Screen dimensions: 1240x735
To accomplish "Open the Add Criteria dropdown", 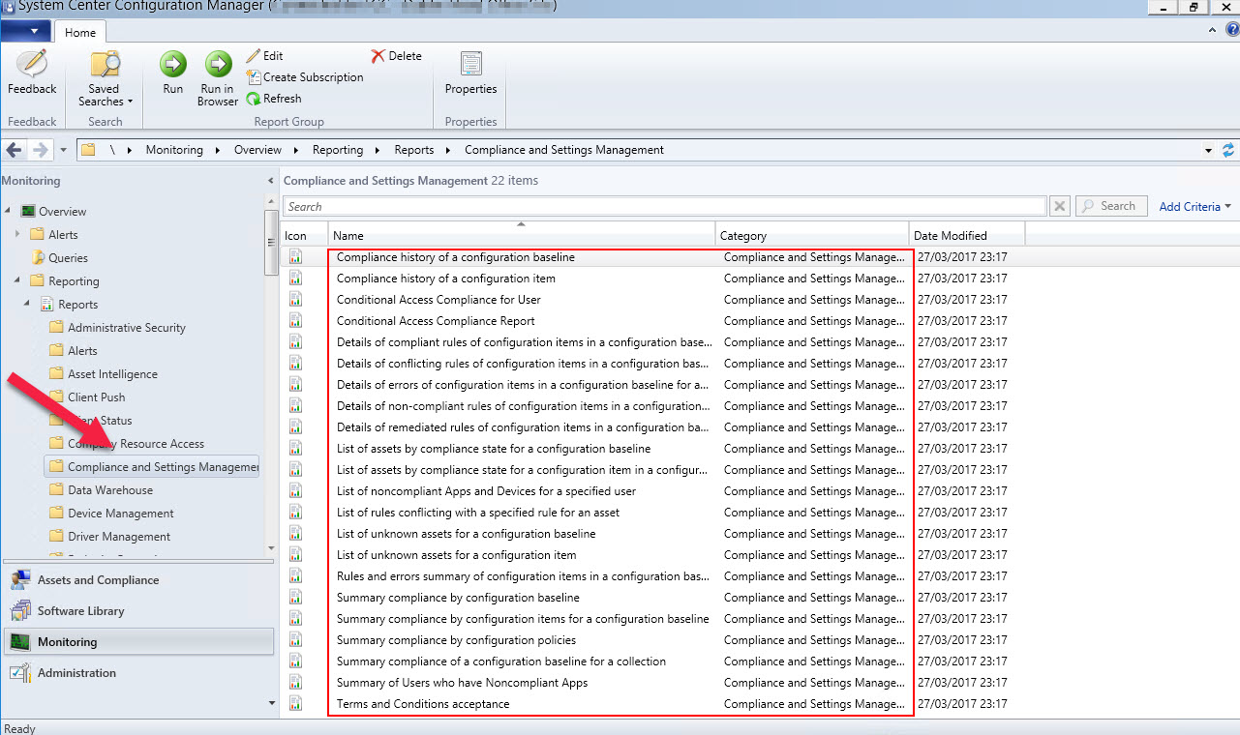I will [1195, 206].
